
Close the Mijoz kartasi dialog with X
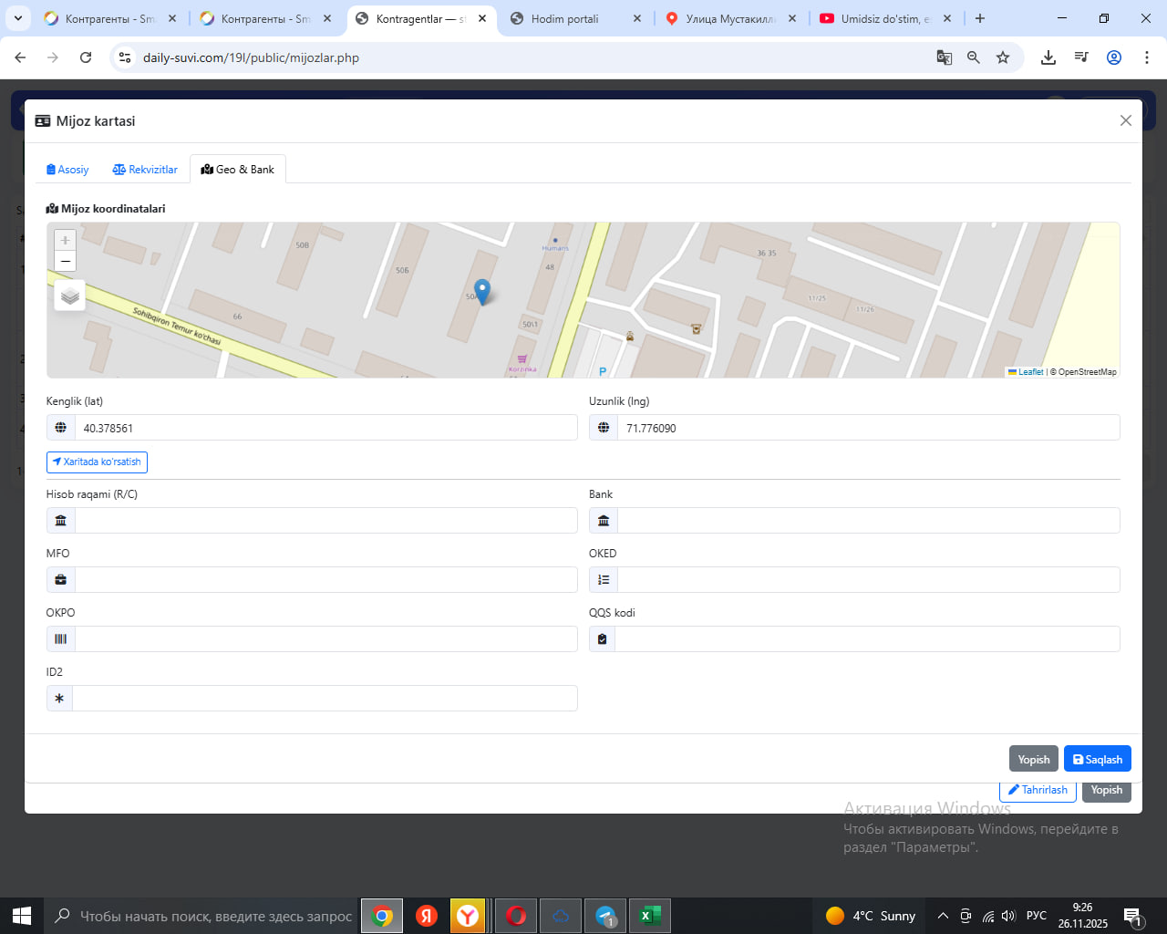click(1125, 120)
